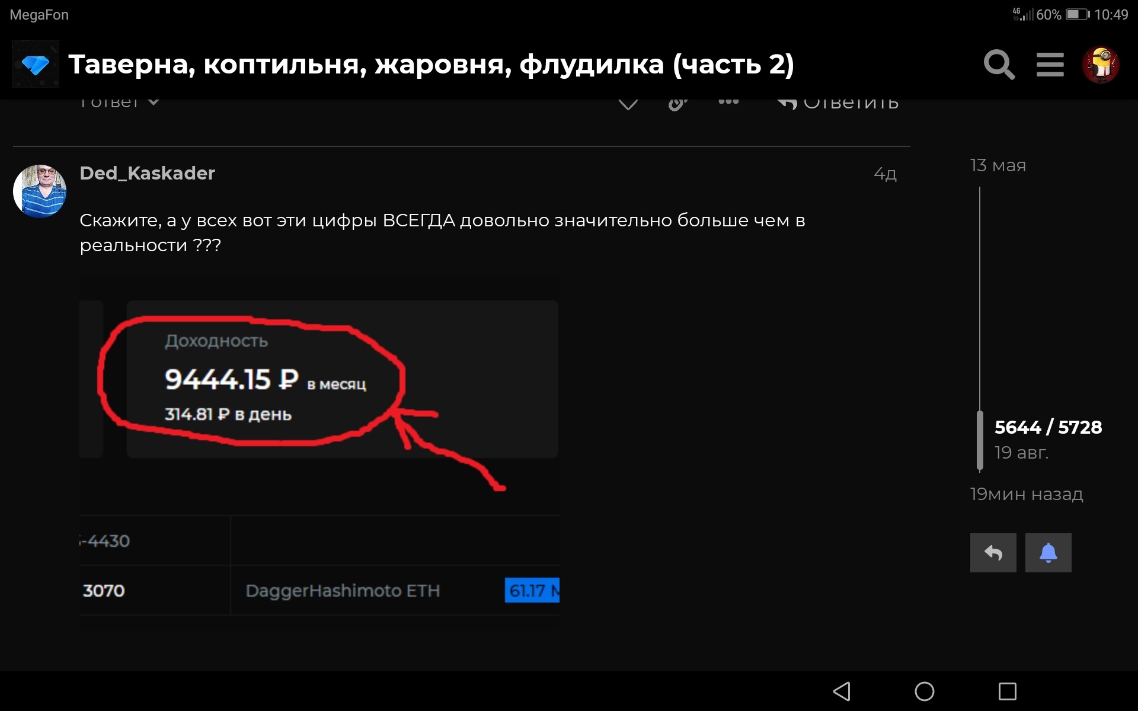This screenshot has height=711, width=1138.
Task: Tap the Android back triangle button
Action: (842, 691)
